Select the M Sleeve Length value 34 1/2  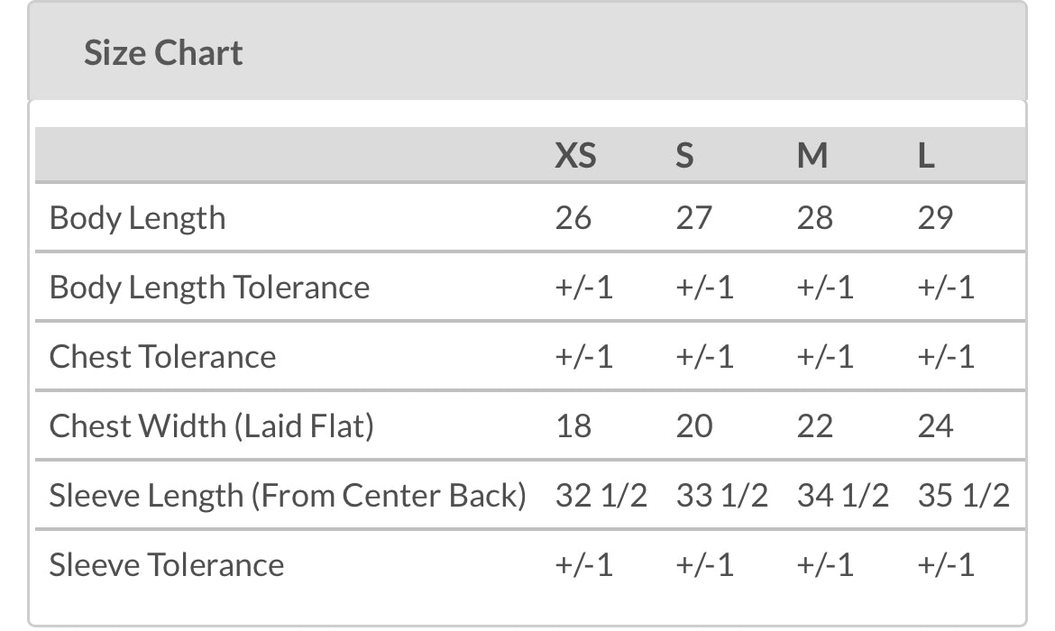842,495
